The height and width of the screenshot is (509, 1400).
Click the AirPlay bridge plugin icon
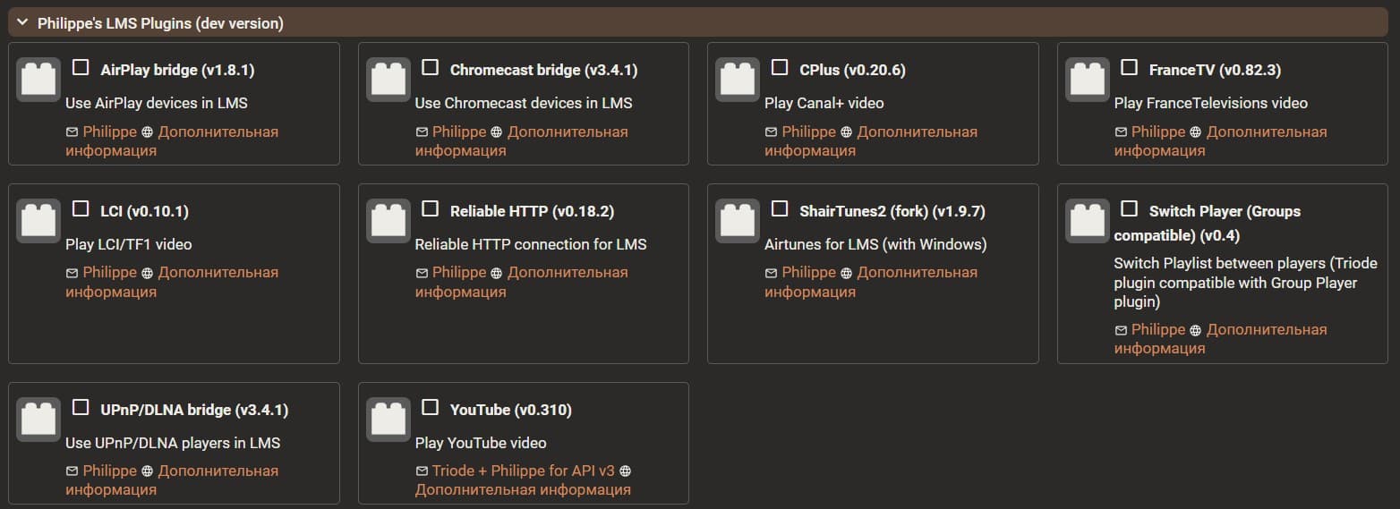coord(38,80)
